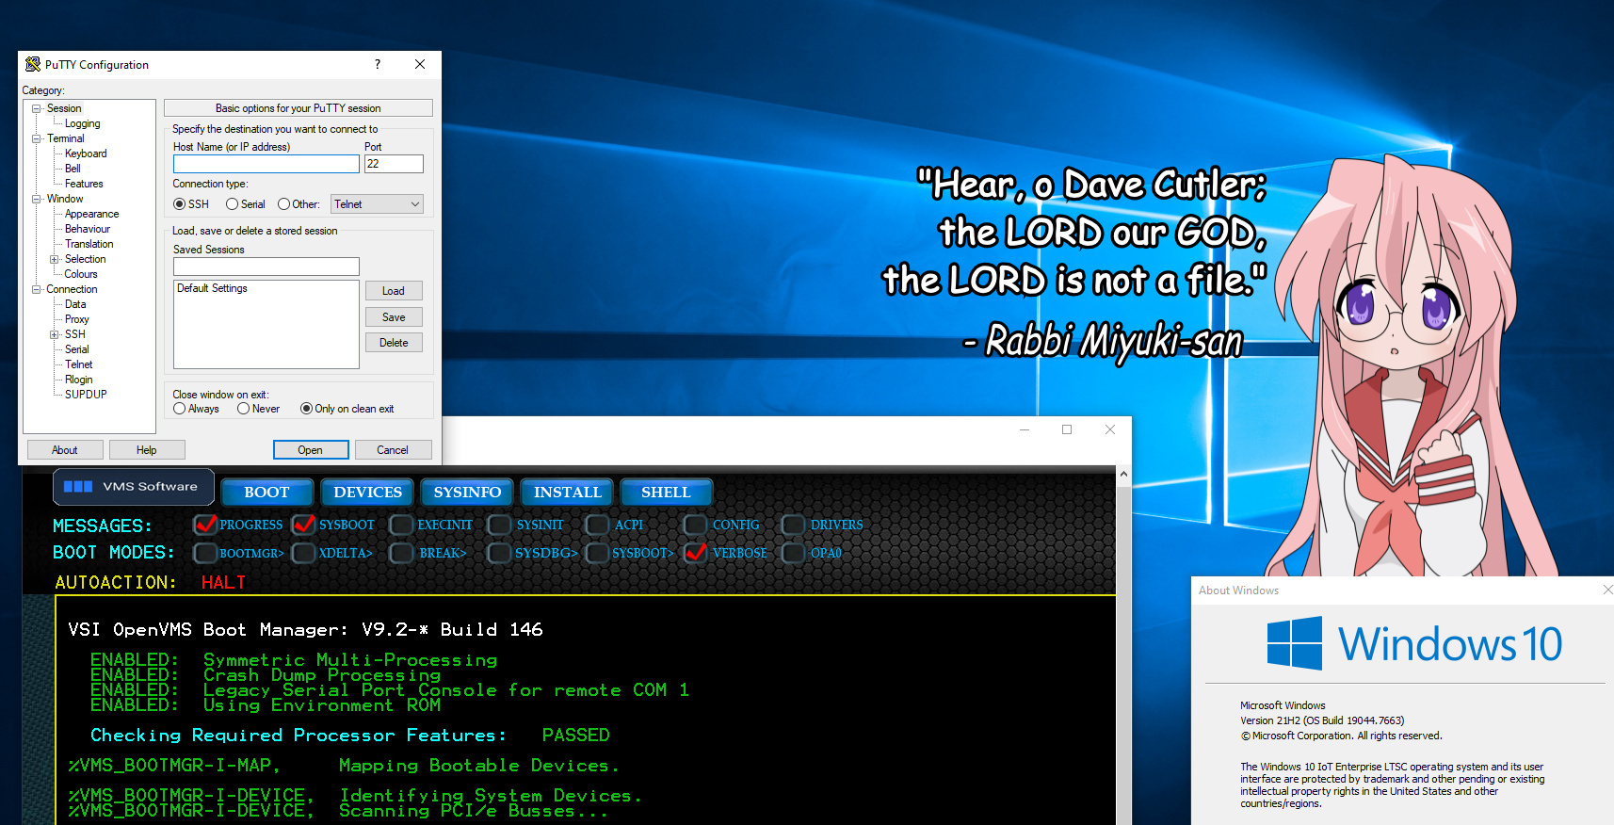
Task: Enable the ACPI messages checkbox
Action: click(x=597, y=525)
